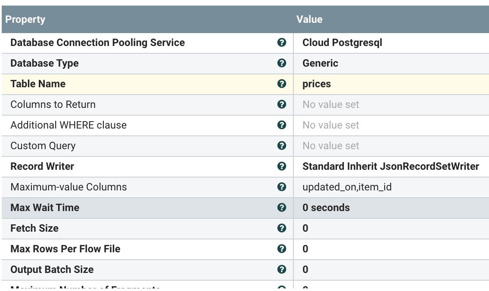The width and height of the screenshot is (489, 291).
Task: Open the Cloud Postgresql pooling service value
Action: pos(342,43)
